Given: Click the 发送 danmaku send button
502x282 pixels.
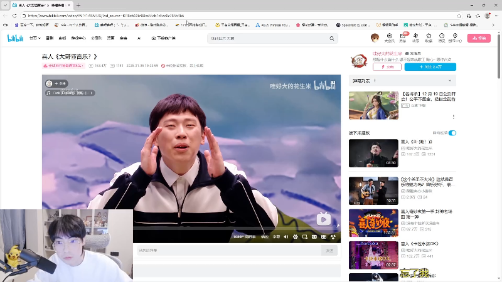Looking at the screenshot, I should tap(329, 250).
